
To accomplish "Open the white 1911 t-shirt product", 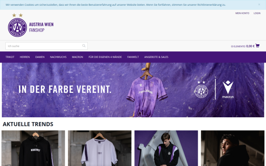I will 100,148.
